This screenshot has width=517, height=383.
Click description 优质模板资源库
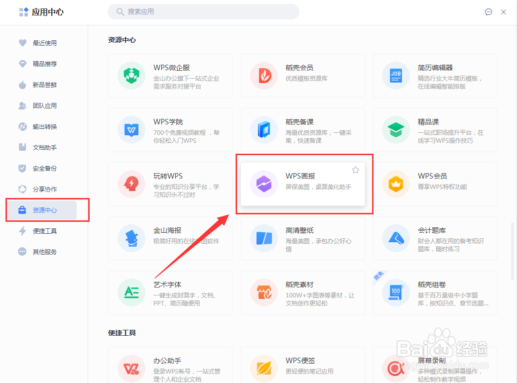tap(306, 79)
